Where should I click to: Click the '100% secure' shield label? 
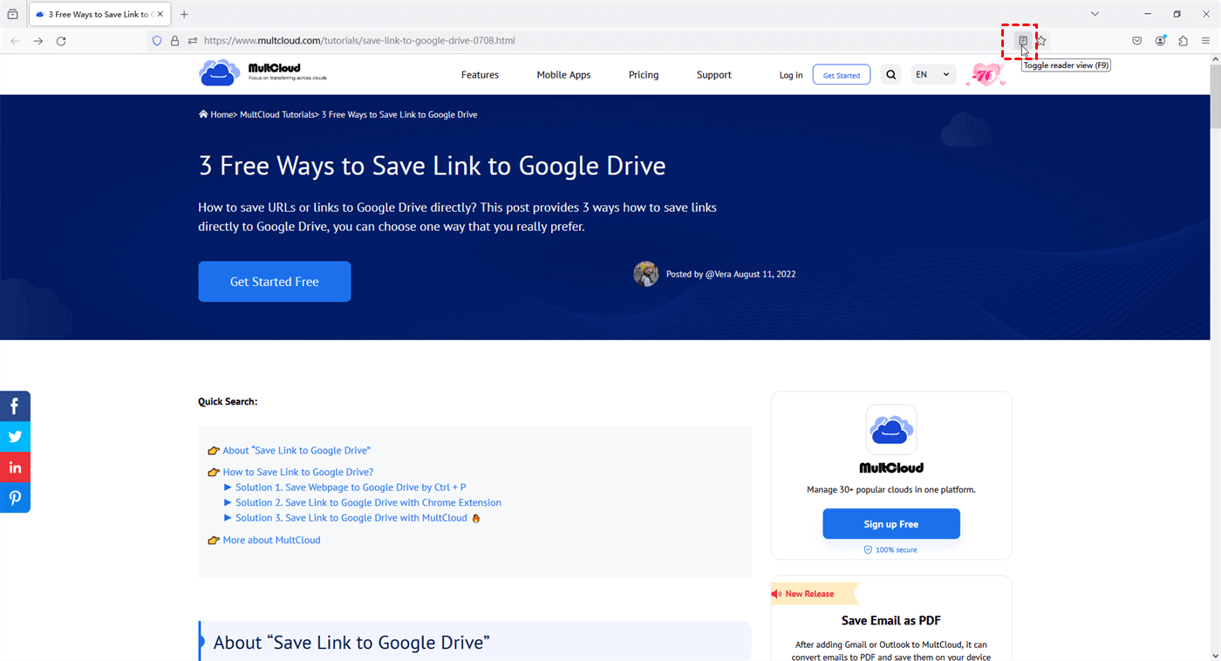coord(890,550)
